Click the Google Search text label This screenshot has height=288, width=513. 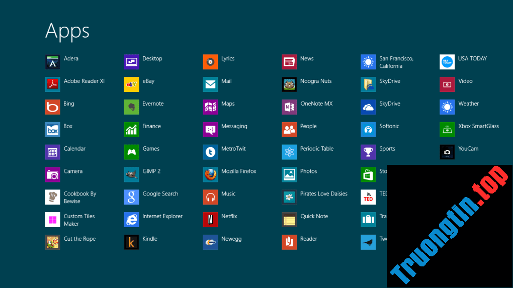click(160, 194)
